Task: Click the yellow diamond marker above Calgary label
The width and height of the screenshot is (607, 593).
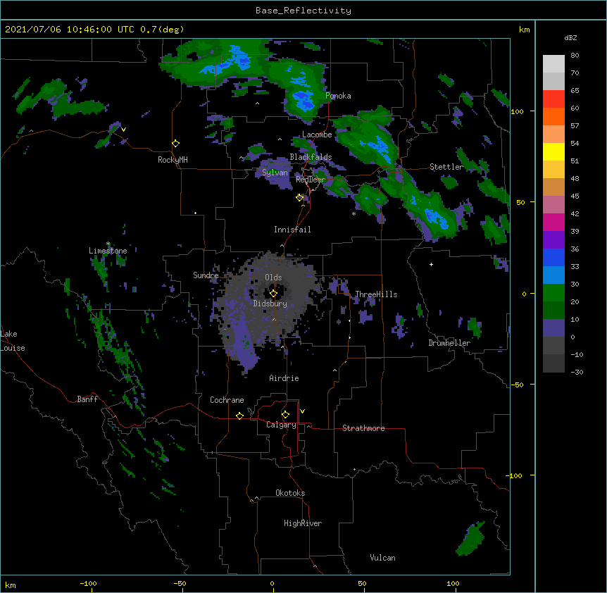Action: (285, 415)
